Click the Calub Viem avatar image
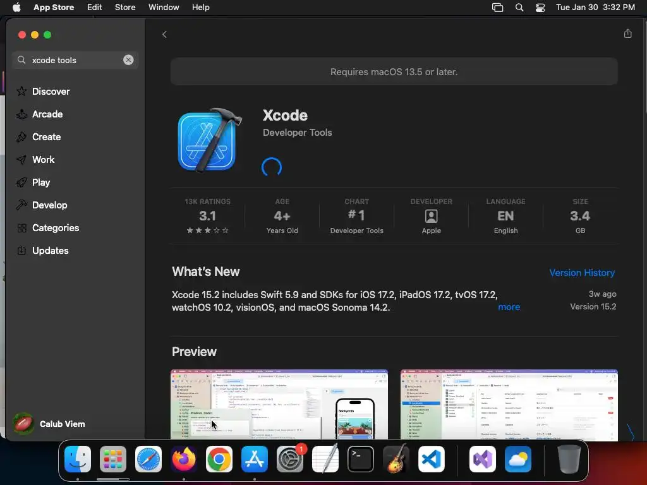The image size is (647, 485). (x=23, y=424)
